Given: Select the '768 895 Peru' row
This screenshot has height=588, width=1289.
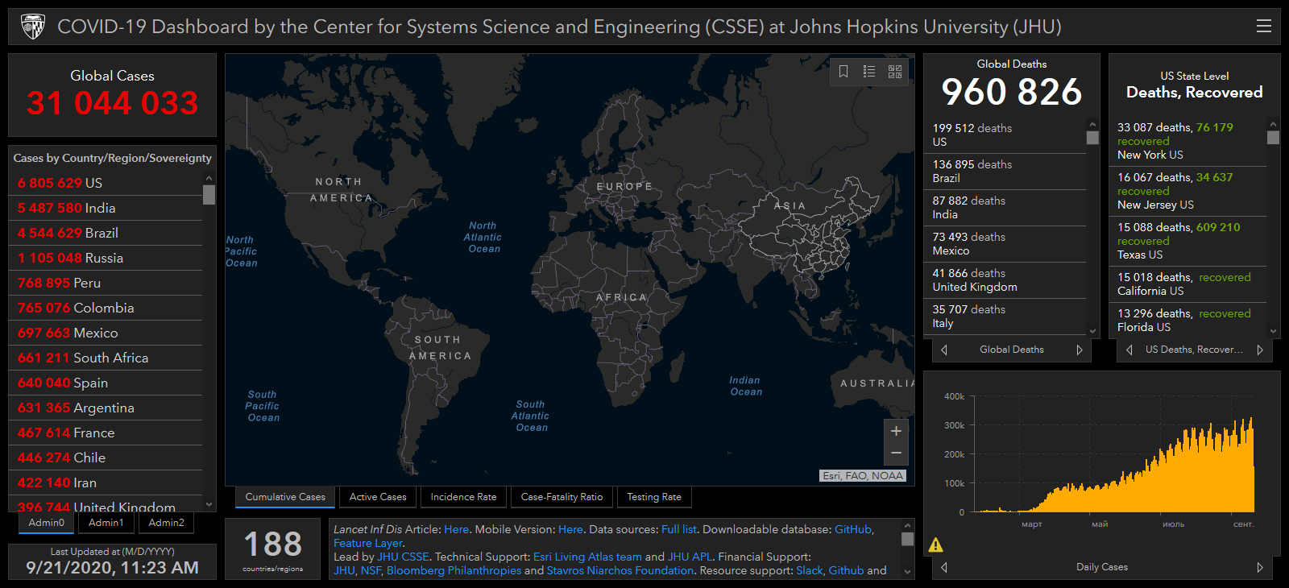Looking at the screenshot, I should [x=106, y=283].
